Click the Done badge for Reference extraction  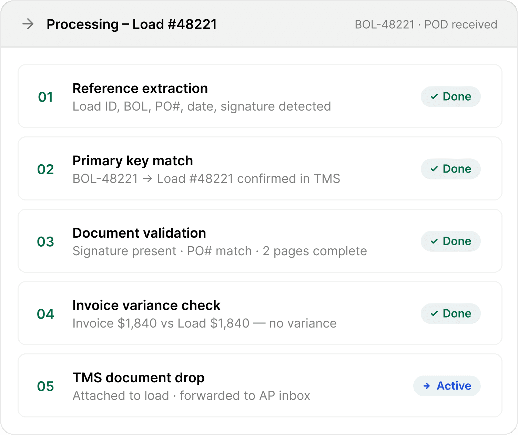point(450,96)
